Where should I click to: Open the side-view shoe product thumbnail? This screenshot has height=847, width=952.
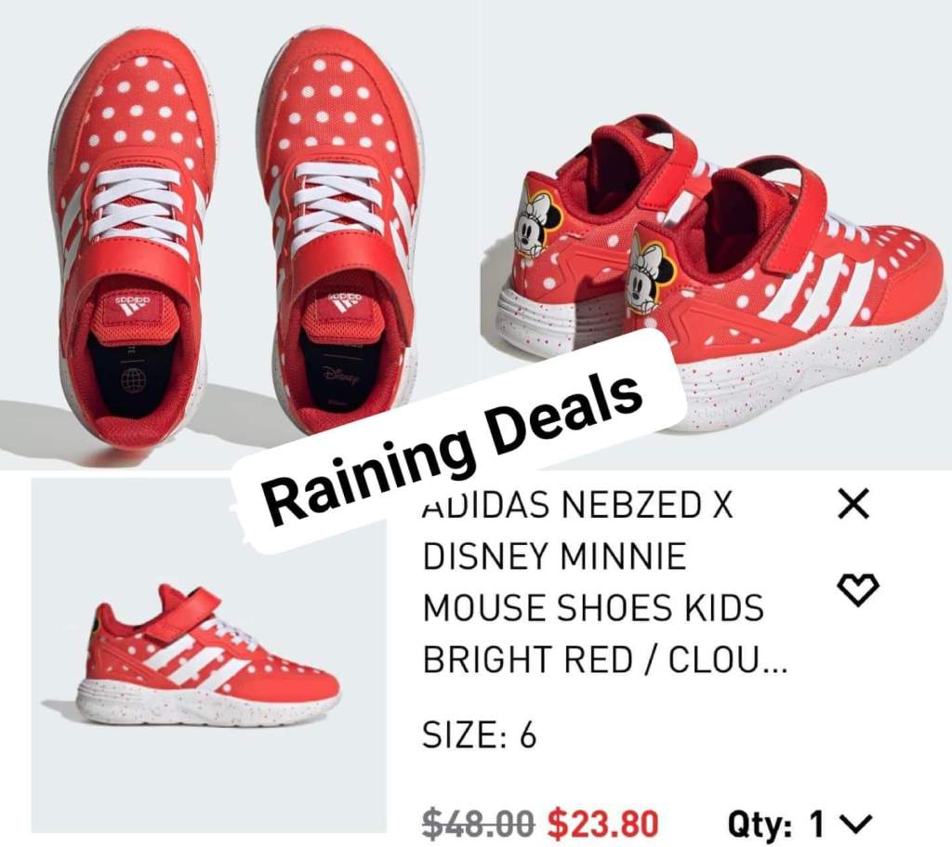pyautogui.click(x=209, y=655)
